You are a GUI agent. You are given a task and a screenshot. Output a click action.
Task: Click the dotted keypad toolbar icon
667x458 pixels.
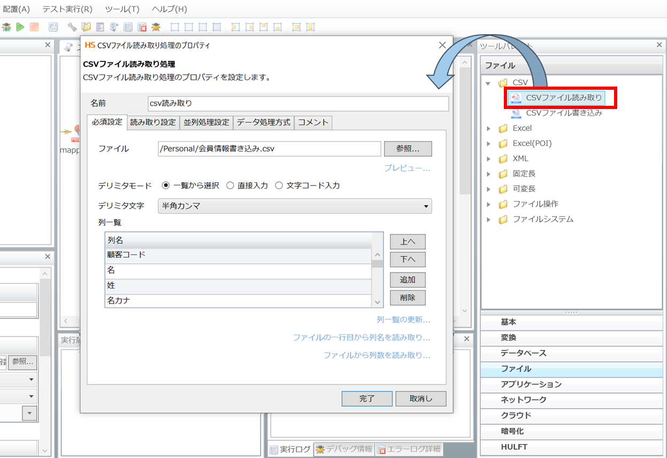click(x=53, y=27)
